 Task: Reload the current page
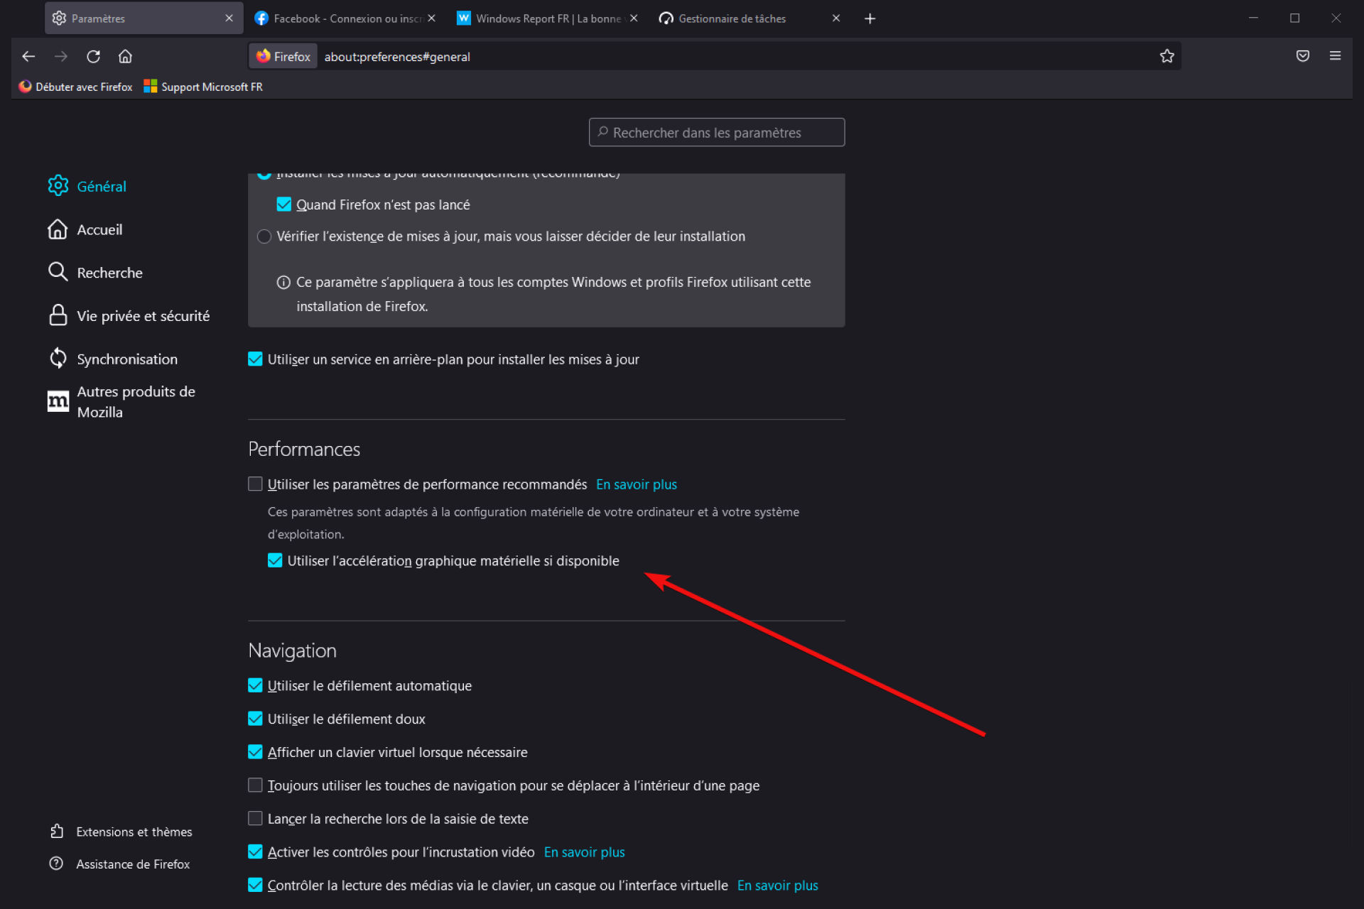click(93, 56)
